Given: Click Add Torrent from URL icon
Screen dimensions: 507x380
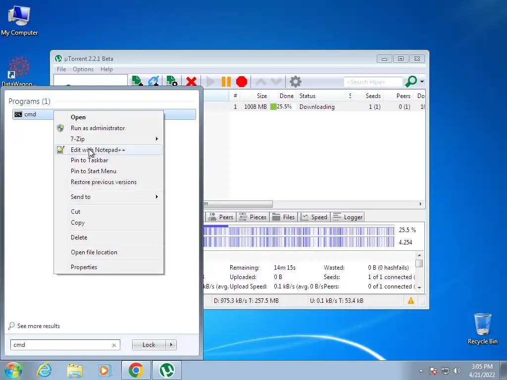Looking at the screenshot, I should [x=153, y=82].
